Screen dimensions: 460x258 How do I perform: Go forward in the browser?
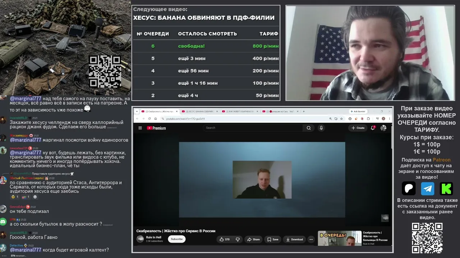[x=143, y=119]
